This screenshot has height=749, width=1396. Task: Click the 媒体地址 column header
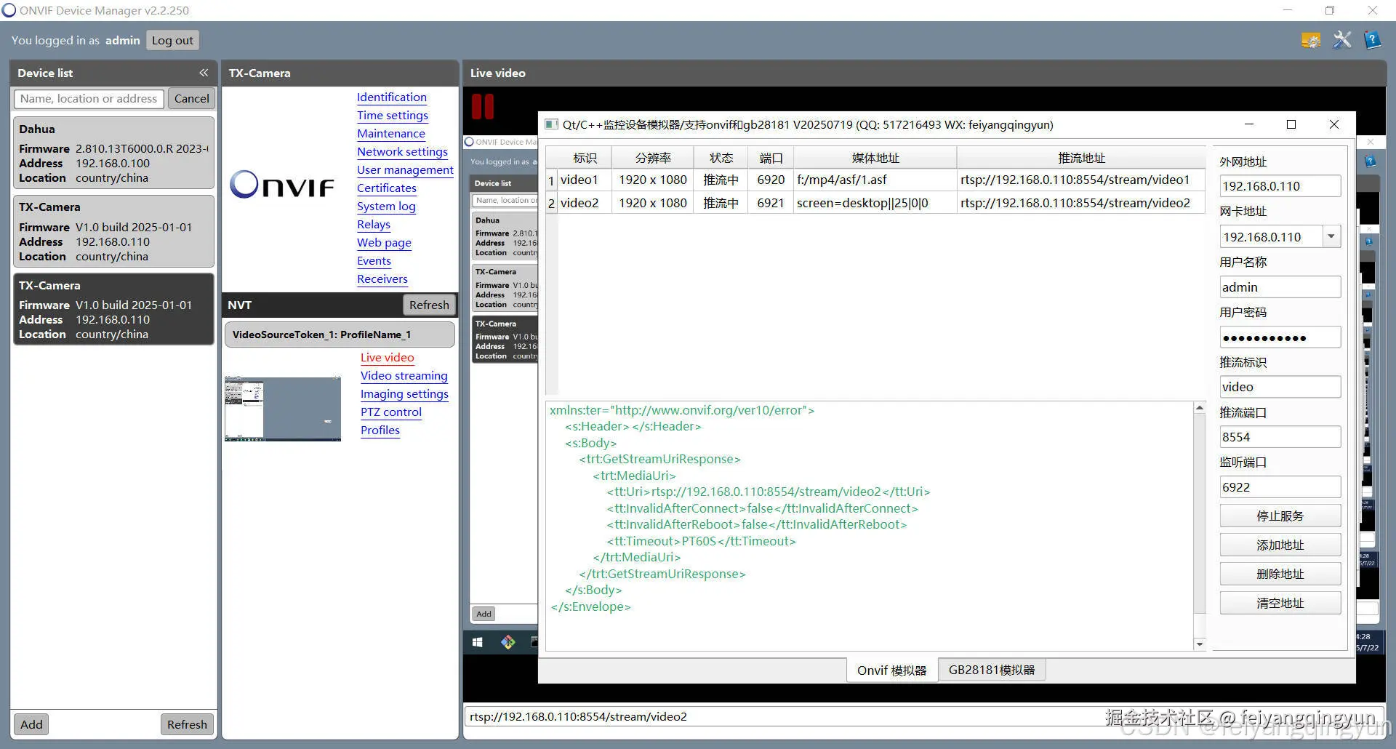click(x=875, y=158)
